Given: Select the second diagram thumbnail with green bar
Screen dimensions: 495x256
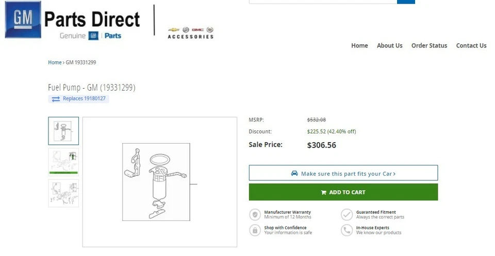Looking at the screenshot, I should click(x=63, y=162).
